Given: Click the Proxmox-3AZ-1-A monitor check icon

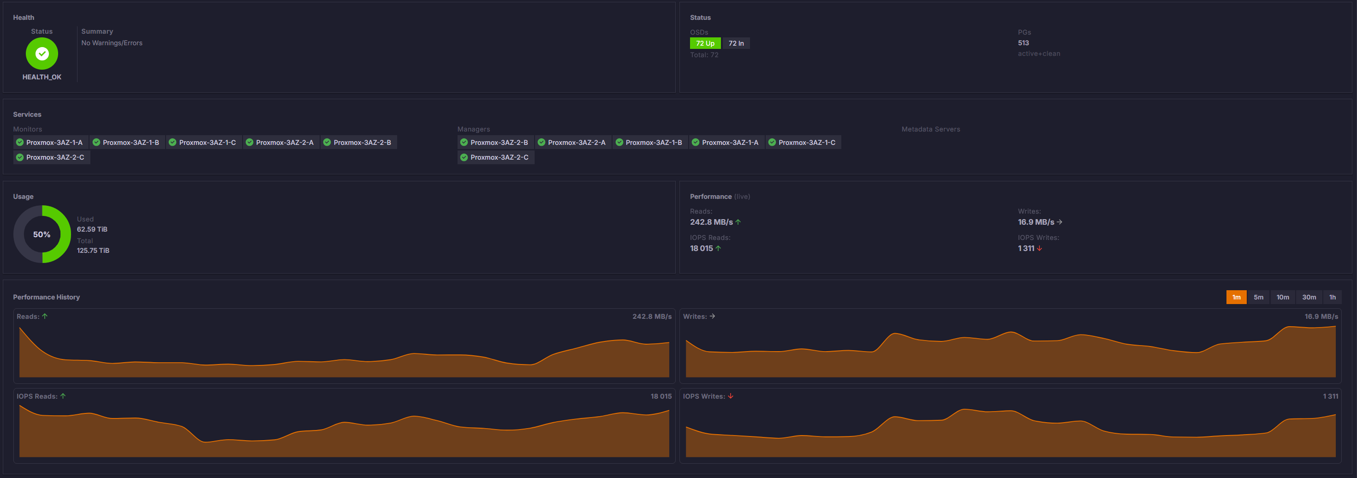Looking at the screenshot, I should coord(20,142).
